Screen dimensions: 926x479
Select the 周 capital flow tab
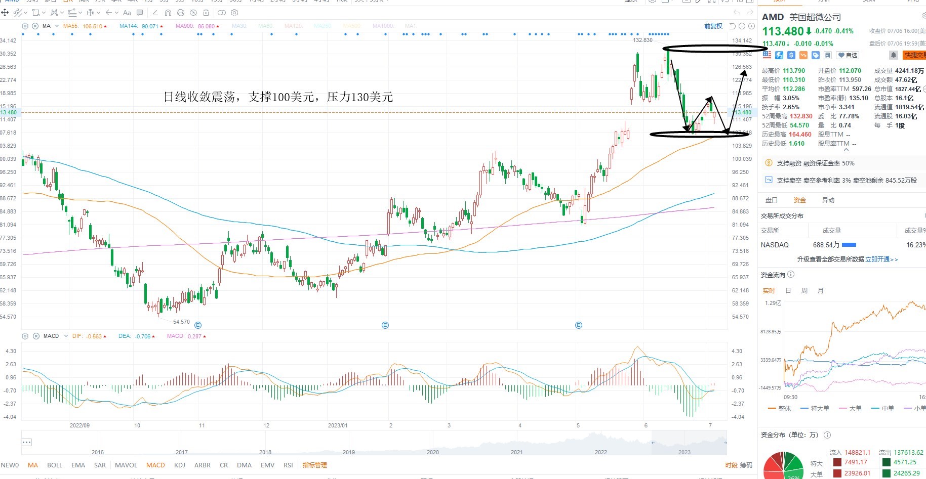pos(804,291)
